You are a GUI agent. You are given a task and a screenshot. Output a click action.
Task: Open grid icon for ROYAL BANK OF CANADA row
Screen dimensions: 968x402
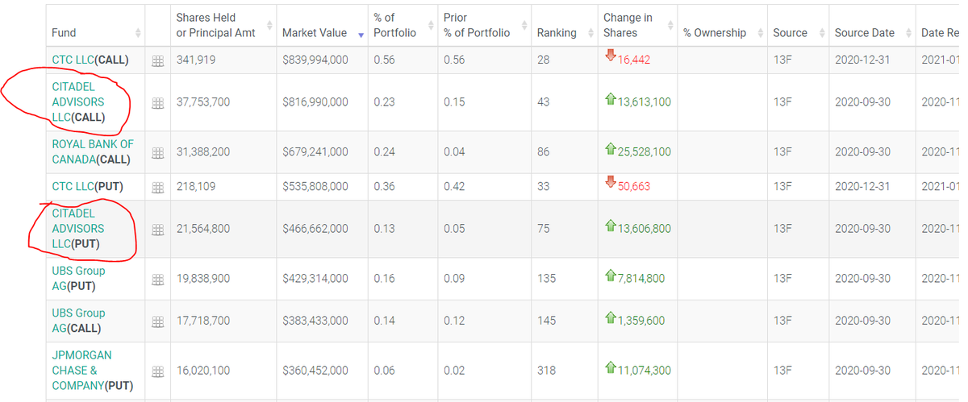158,152
